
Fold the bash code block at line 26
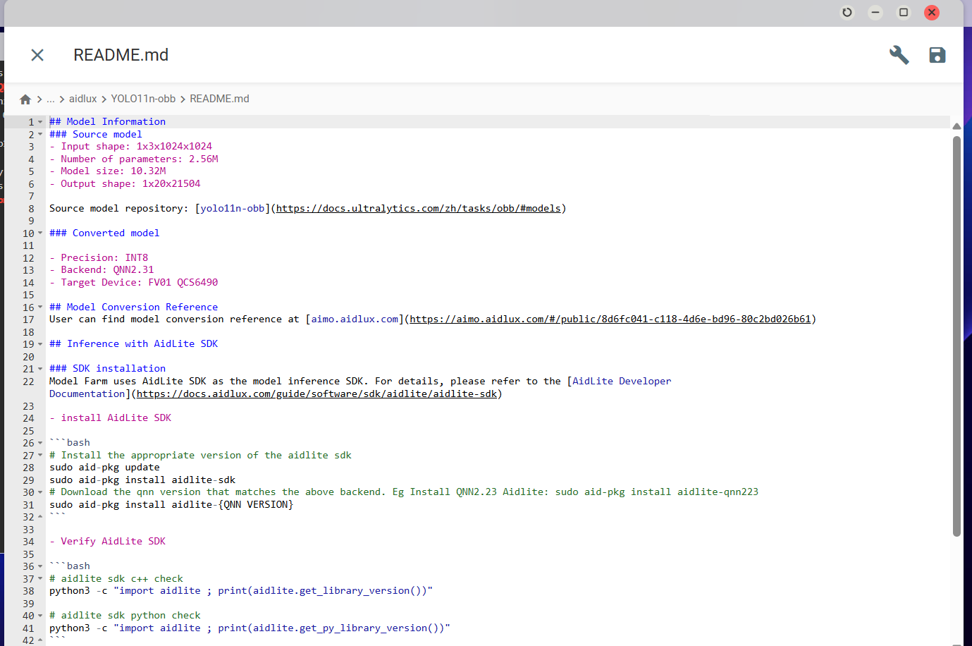pyautogui.click(x=40, y=443)
